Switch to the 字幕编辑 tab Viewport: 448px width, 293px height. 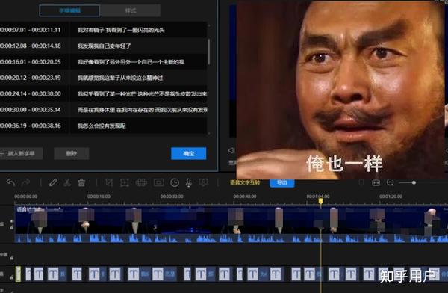tap(69, 10)
